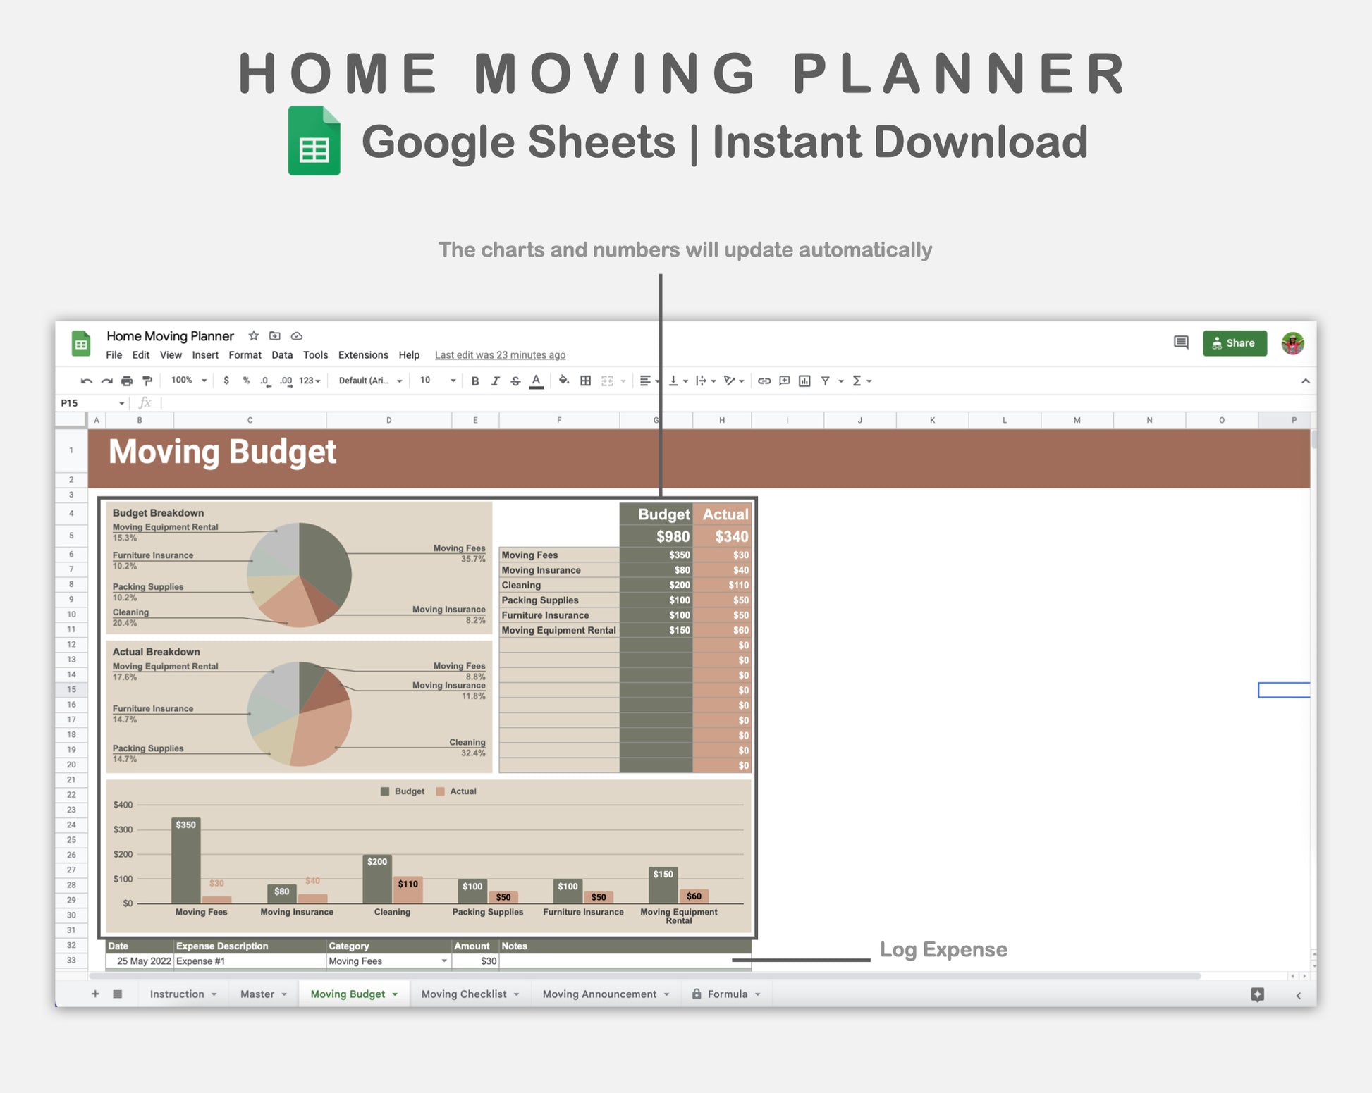Click the Insert link icon

pos(764,381)
